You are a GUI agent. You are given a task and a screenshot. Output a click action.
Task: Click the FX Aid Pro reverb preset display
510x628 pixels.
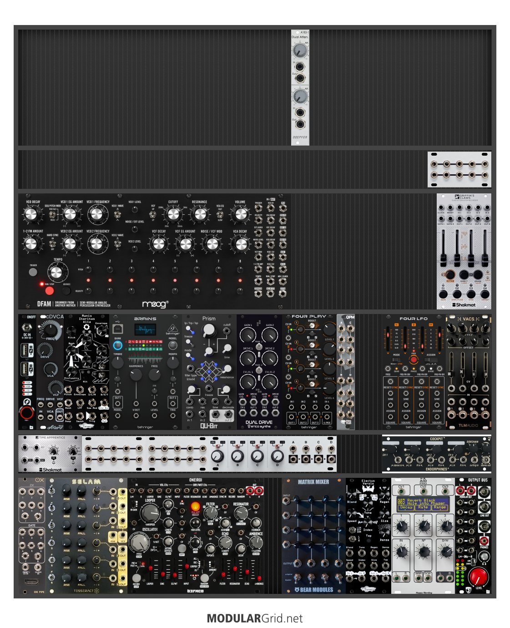[x=423, y=504]
